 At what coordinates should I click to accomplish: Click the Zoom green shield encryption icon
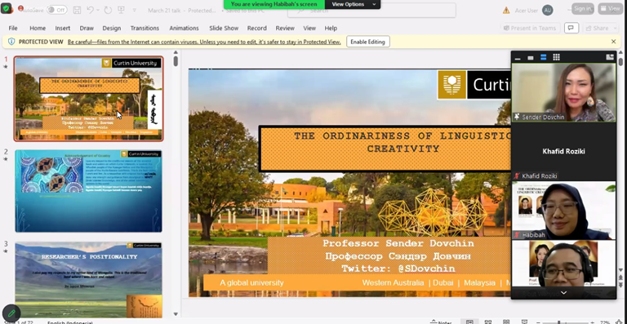click(x=6, y=8)
